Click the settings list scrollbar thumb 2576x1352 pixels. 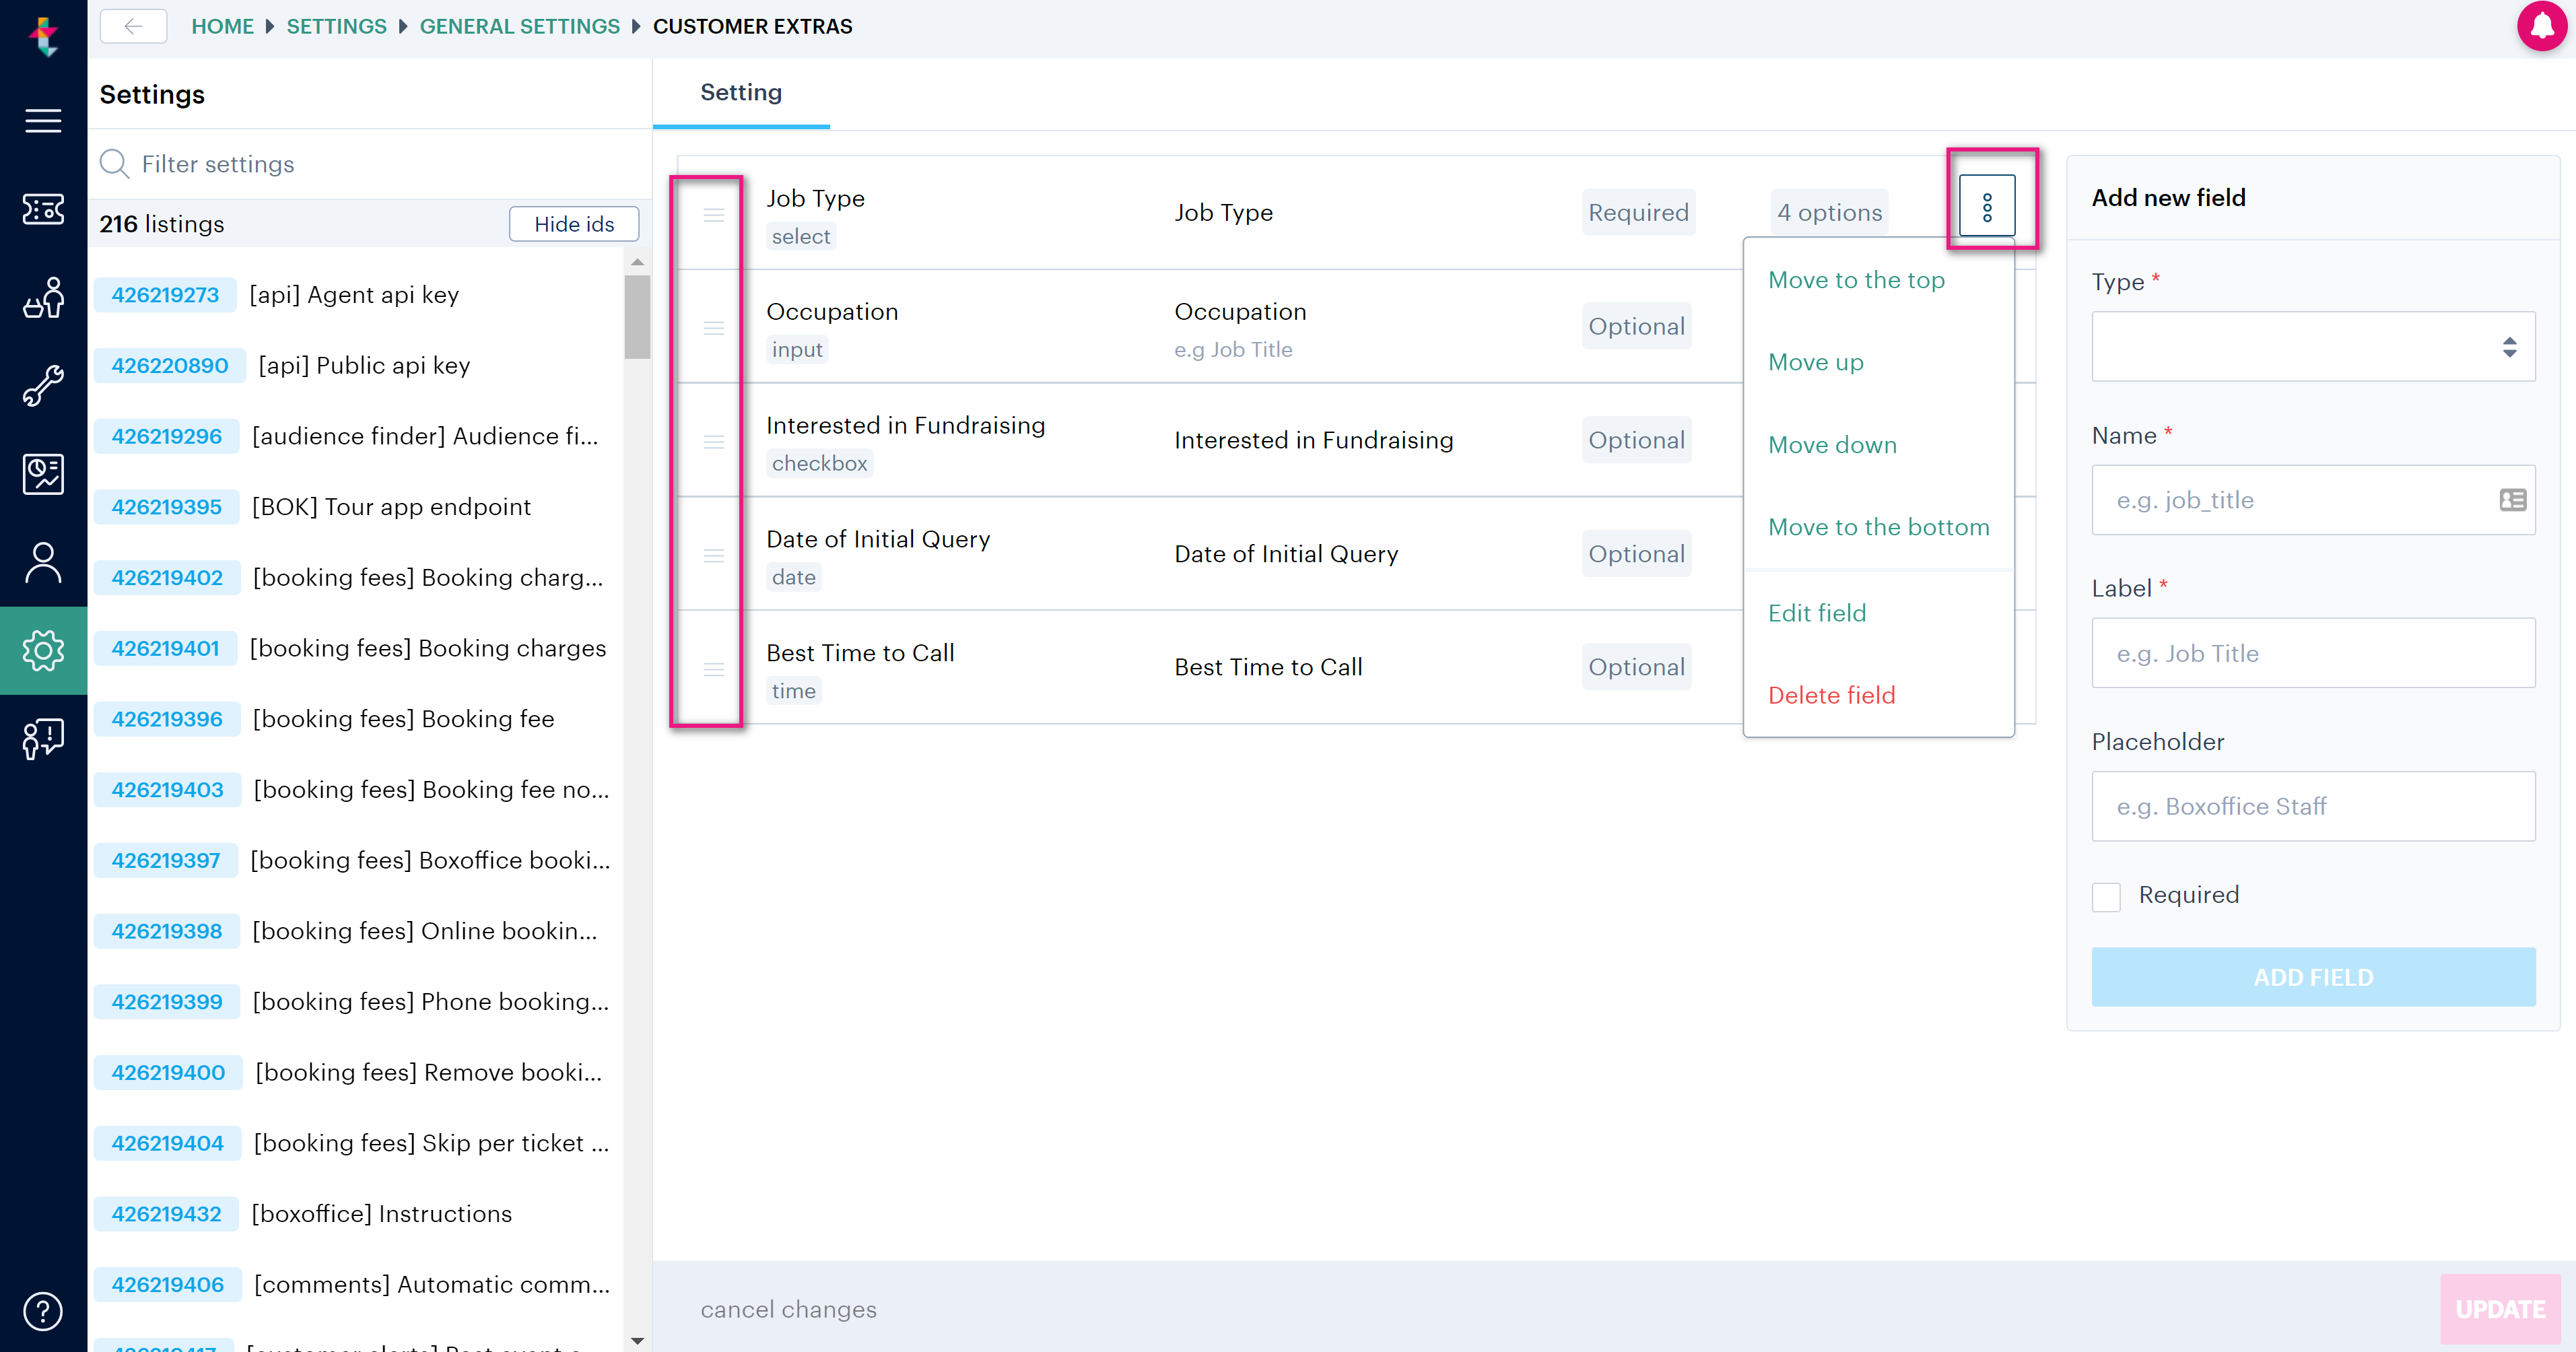637,316
